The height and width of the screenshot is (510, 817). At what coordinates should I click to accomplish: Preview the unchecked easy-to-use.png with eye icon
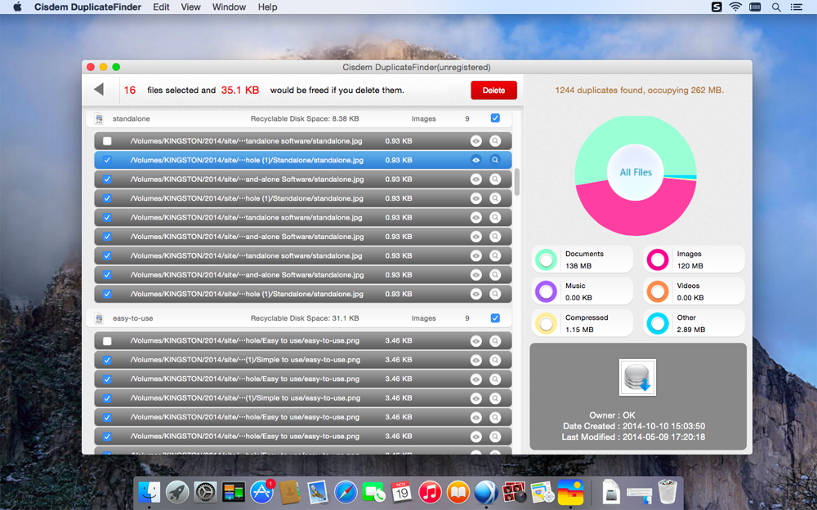(475, 341)
